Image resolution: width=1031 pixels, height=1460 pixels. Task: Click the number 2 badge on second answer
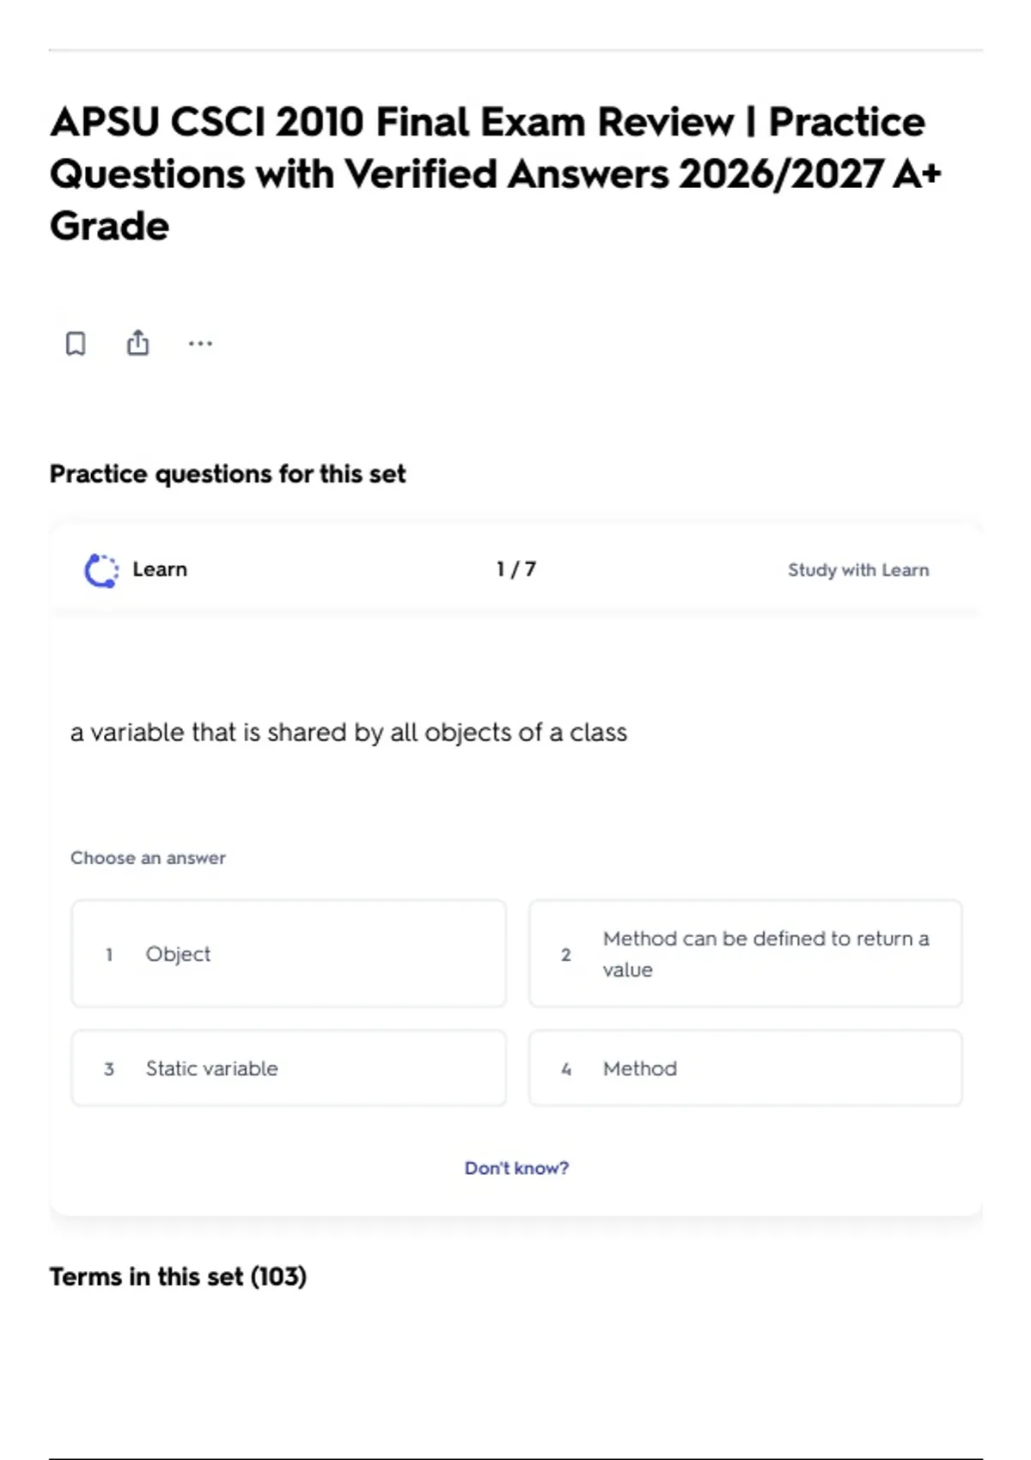tap(566, 954)
